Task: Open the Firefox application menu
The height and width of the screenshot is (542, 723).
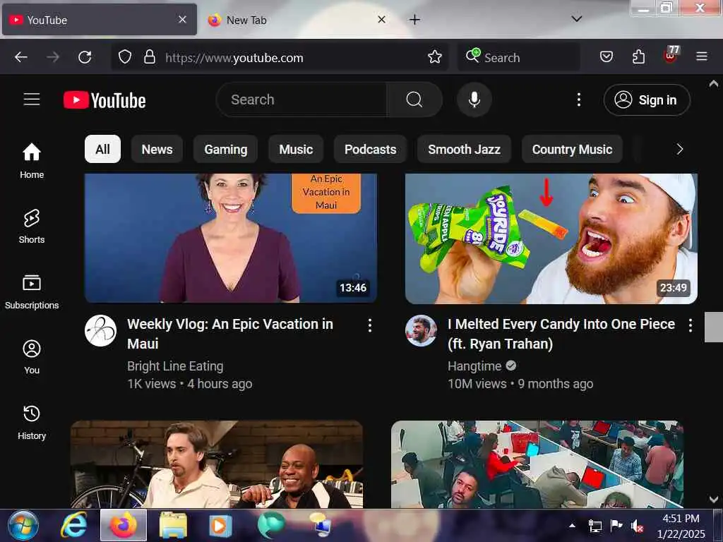Action: click(x=702, y=57)
